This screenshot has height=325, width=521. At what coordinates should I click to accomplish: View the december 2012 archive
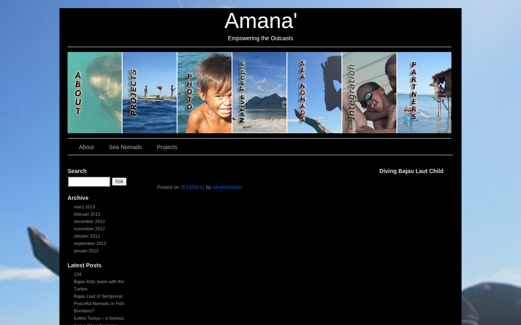[89, 221]
